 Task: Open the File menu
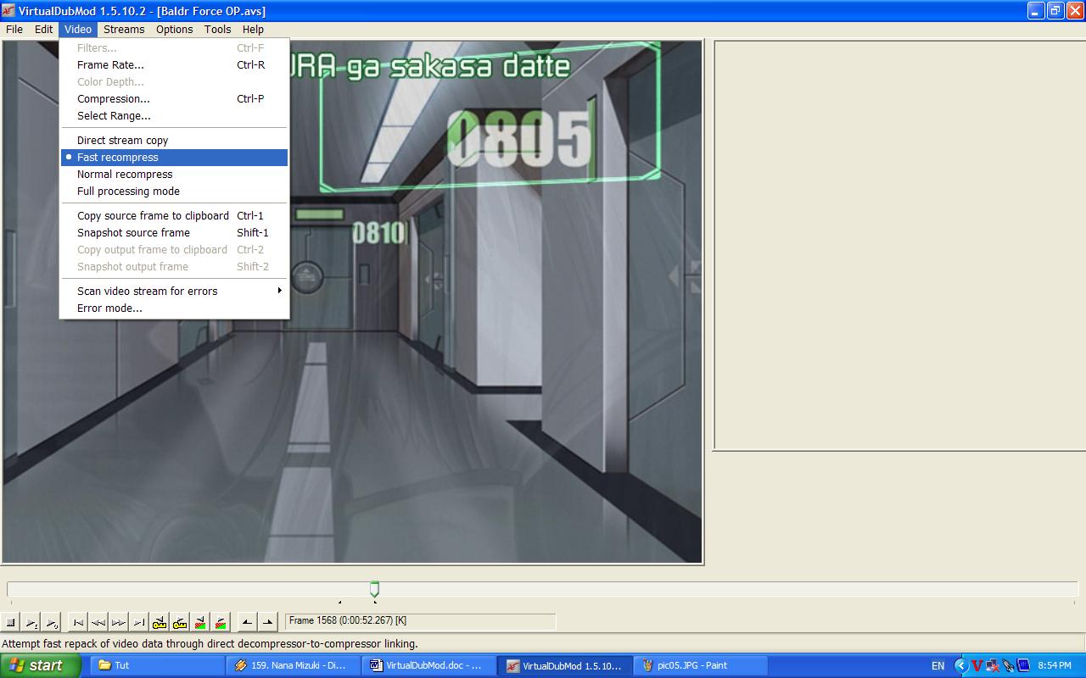14,29
